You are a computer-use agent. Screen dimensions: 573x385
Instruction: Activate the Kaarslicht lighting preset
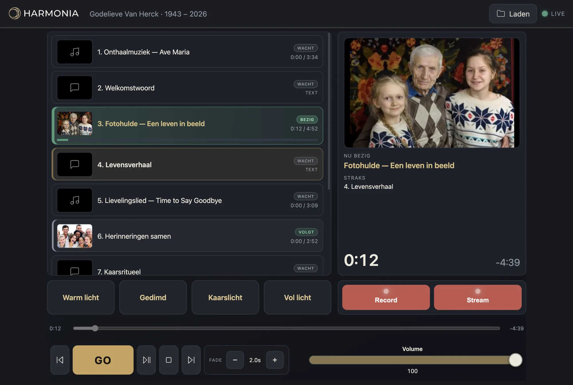click(225, 297)
